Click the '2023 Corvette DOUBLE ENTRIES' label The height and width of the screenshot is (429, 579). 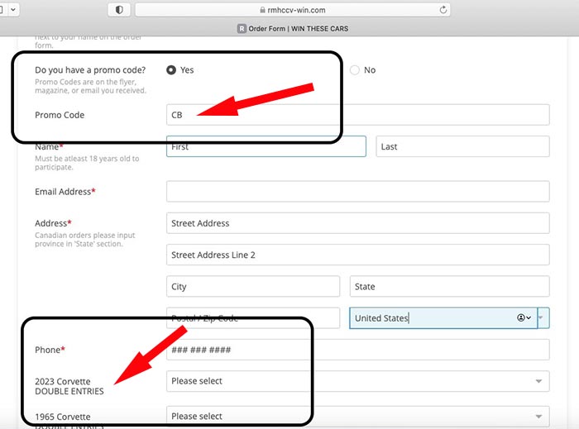coord(69,386)
